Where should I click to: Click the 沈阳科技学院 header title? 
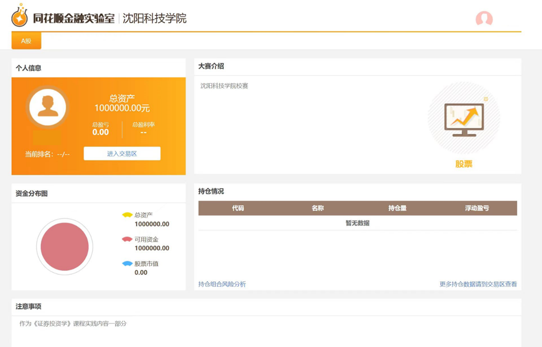point(154,18)
